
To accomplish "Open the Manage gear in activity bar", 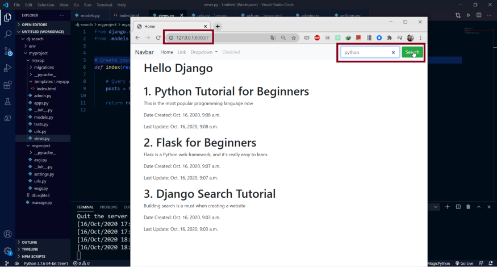I will click(x=7, y=251).
